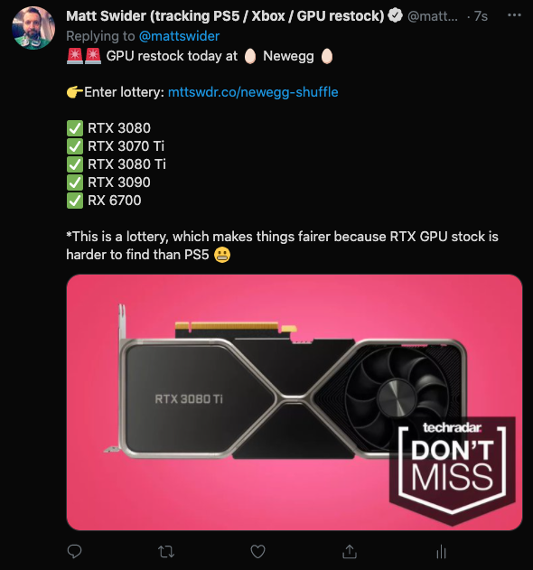This screenshot has width=533, height=570.
Task: View tweet analytics bar chart icon
Action: point(441,551)
